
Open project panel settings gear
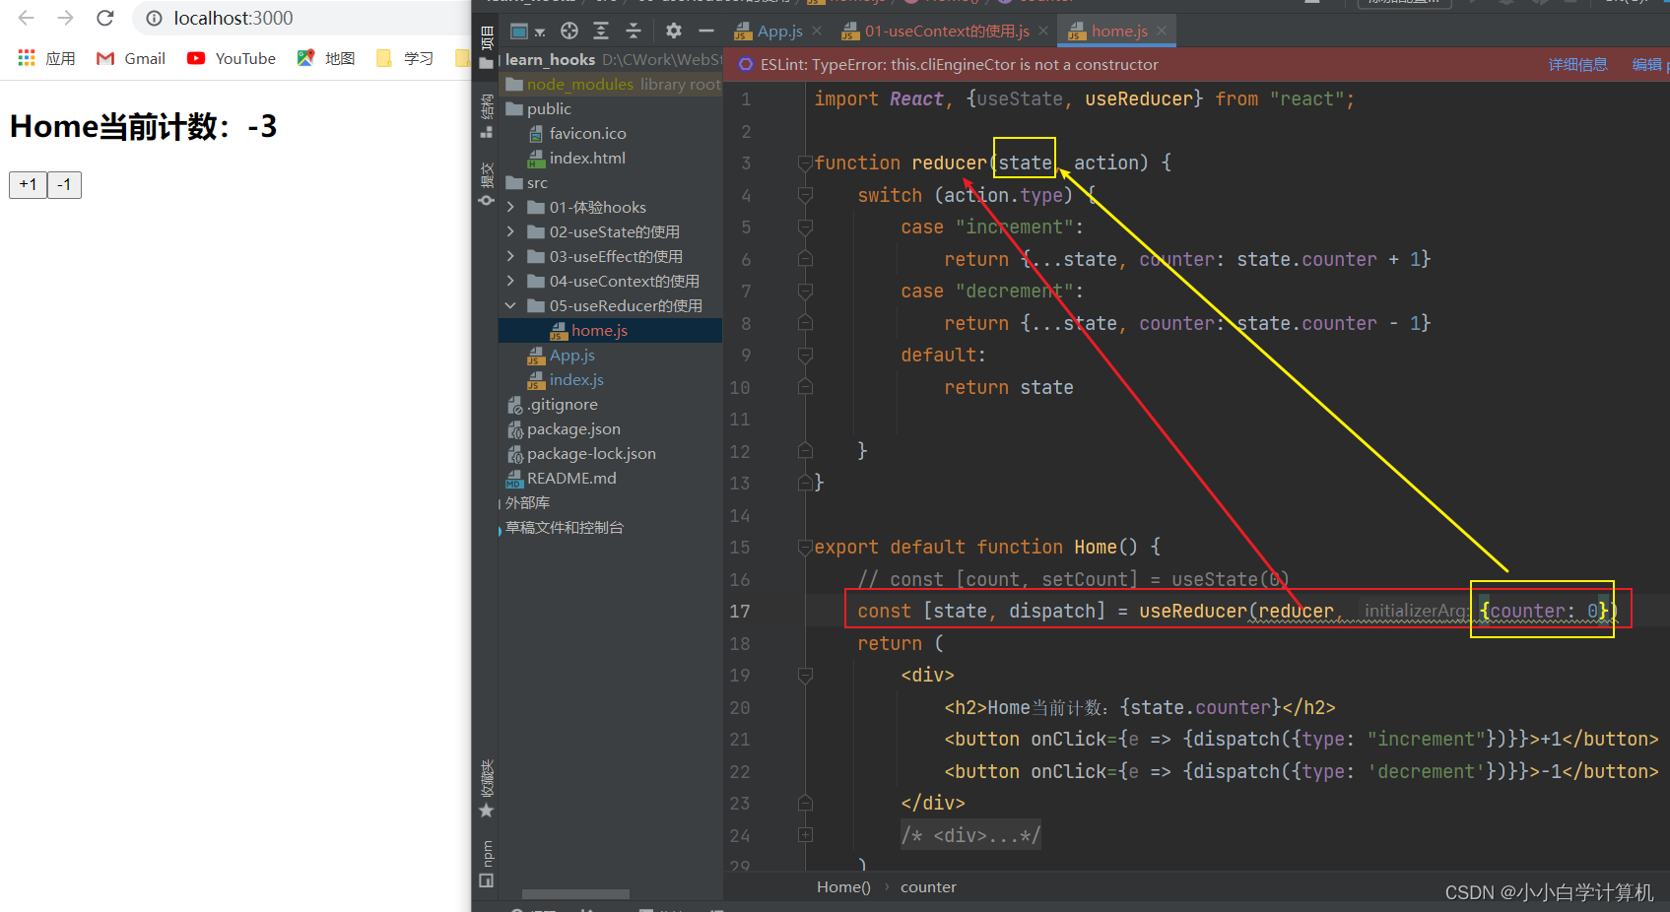point(674,31)
